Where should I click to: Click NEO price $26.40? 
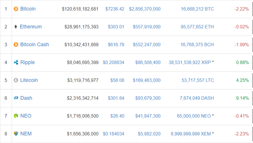pos(117,116)
